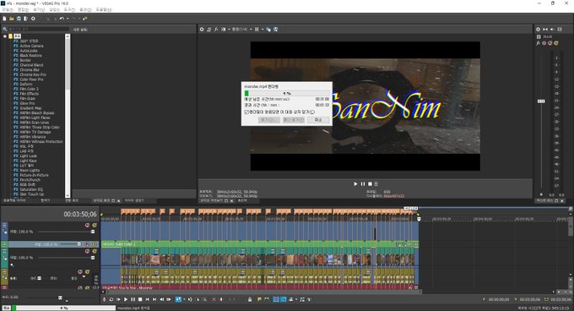Open project video properties gear in preview toolbar
Screen dimensions: 574x311
[202, 30]
